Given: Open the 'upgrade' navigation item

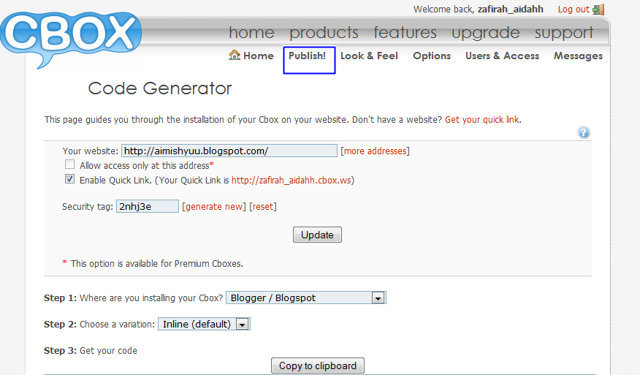Looking at the screenshot, I should click(486, 32).
